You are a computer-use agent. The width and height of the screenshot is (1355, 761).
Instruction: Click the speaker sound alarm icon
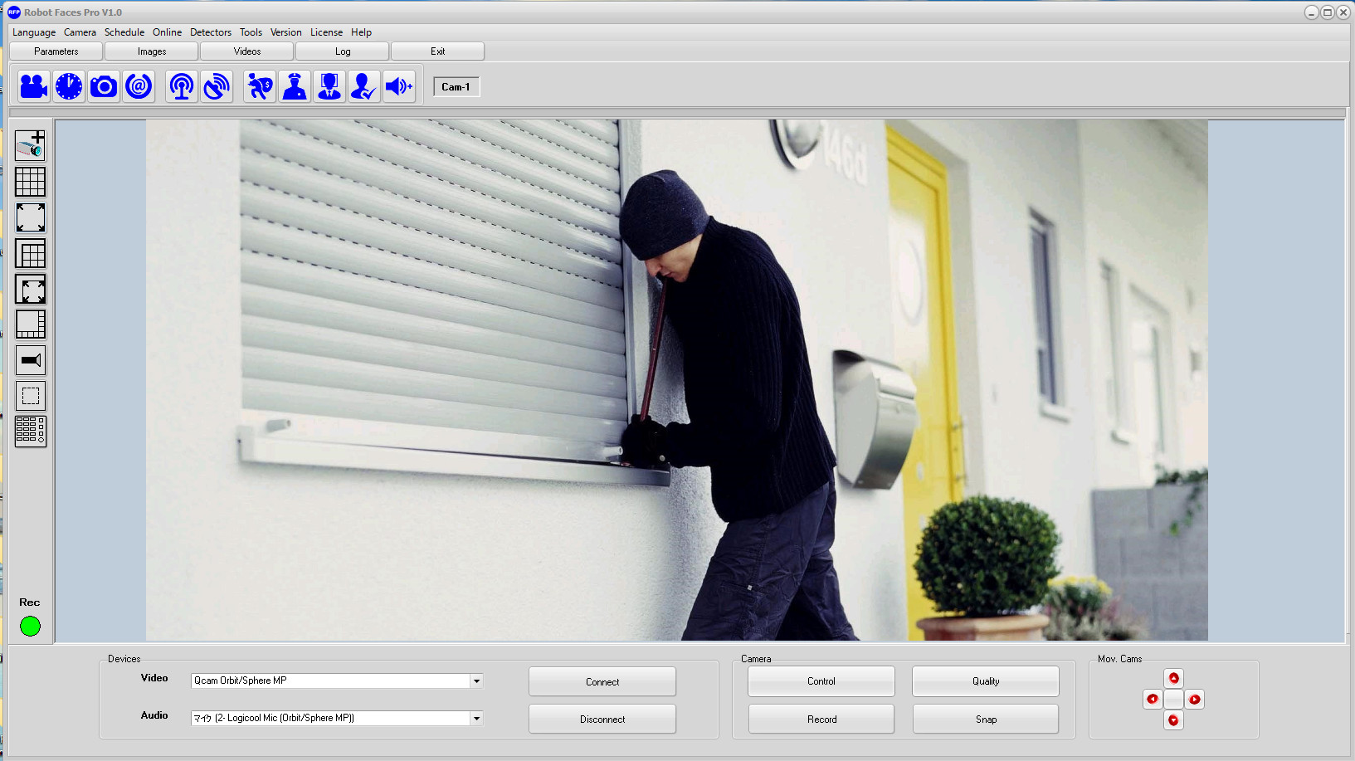(x=399, y=86)
